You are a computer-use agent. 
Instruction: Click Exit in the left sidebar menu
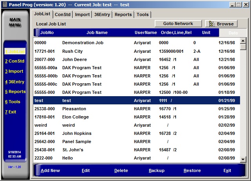[11, 112]
